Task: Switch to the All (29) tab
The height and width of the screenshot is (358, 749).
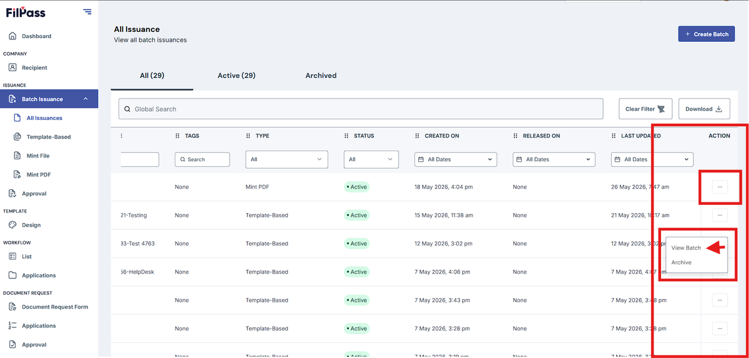Action: click(152, 76)
